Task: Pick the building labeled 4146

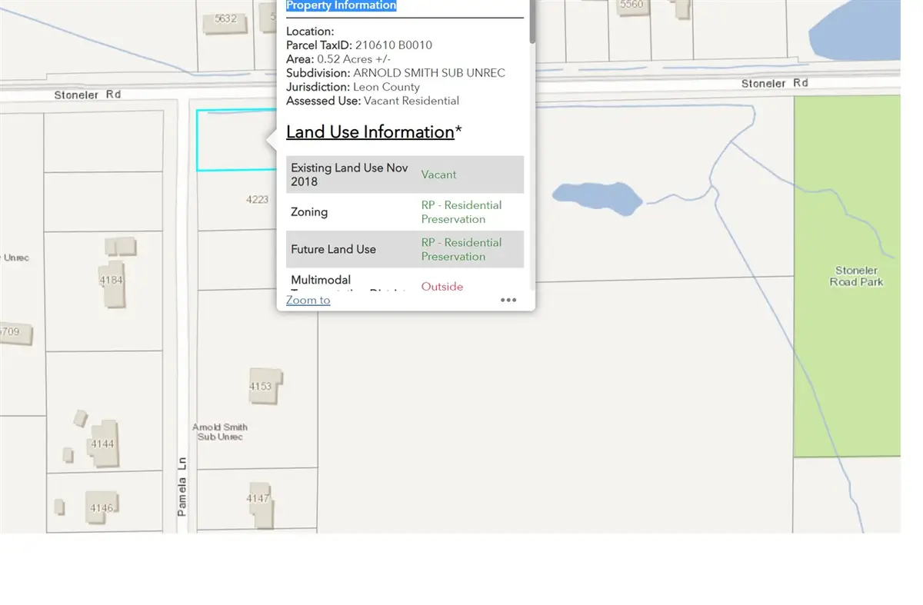Action: click(101, 507)
